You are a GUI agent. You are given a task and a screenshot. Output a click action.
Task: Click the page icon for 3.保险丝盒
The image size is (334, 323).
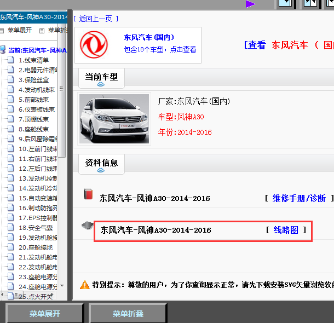click(x=11, y=79)
